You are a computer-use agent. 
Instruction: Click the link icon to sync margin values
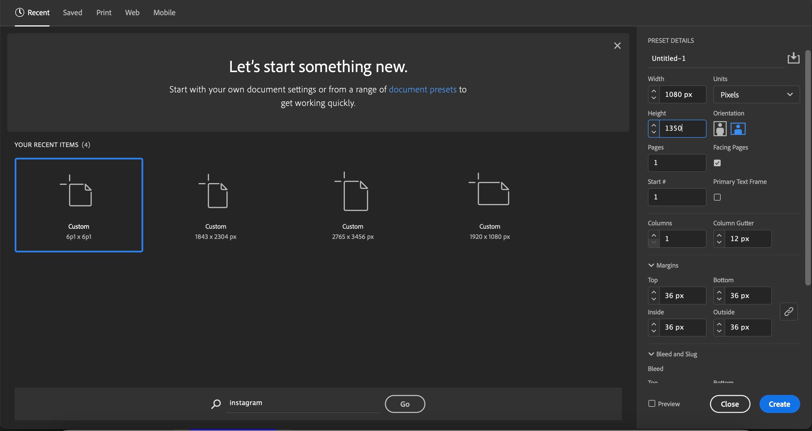[x=789, y=312]
